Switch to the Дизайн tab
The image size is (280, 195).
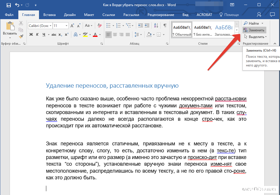pyautogui.click(x=70, y=15)
